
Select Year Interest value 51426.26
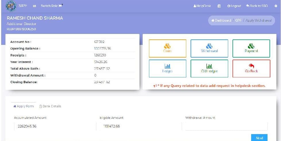pyautogui.click(x=101, y=62)
